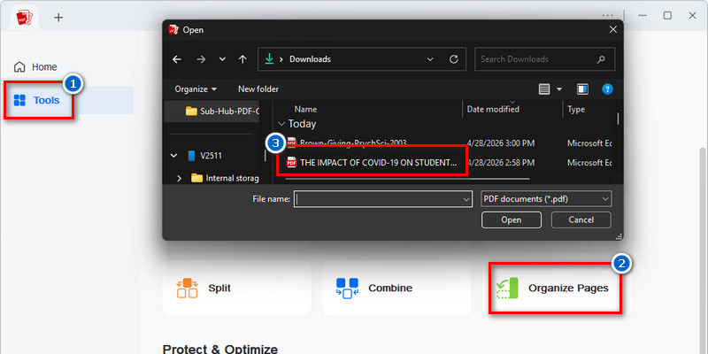708x354 pixels.
Task: Open the Combine tool card
Action: coord(396,288)
